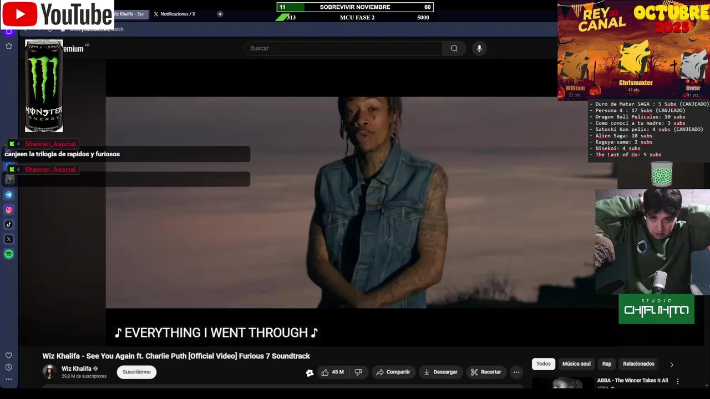Open the ABBA video thumbnail

point(562,383)
